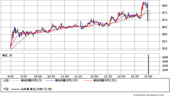The height and width of the screenshot is (96, 170).
Task: Click the long blue candlestick dropping to 870 at close
Action: point(148,11)
